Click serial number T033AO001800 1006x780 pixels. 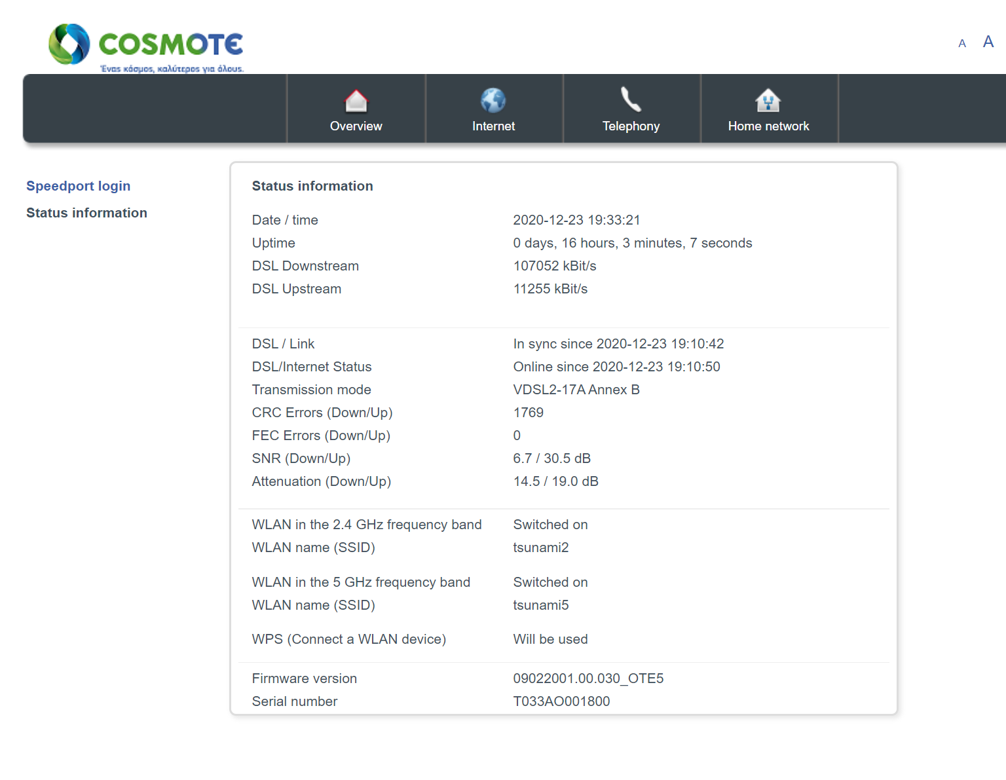(561, 701)
